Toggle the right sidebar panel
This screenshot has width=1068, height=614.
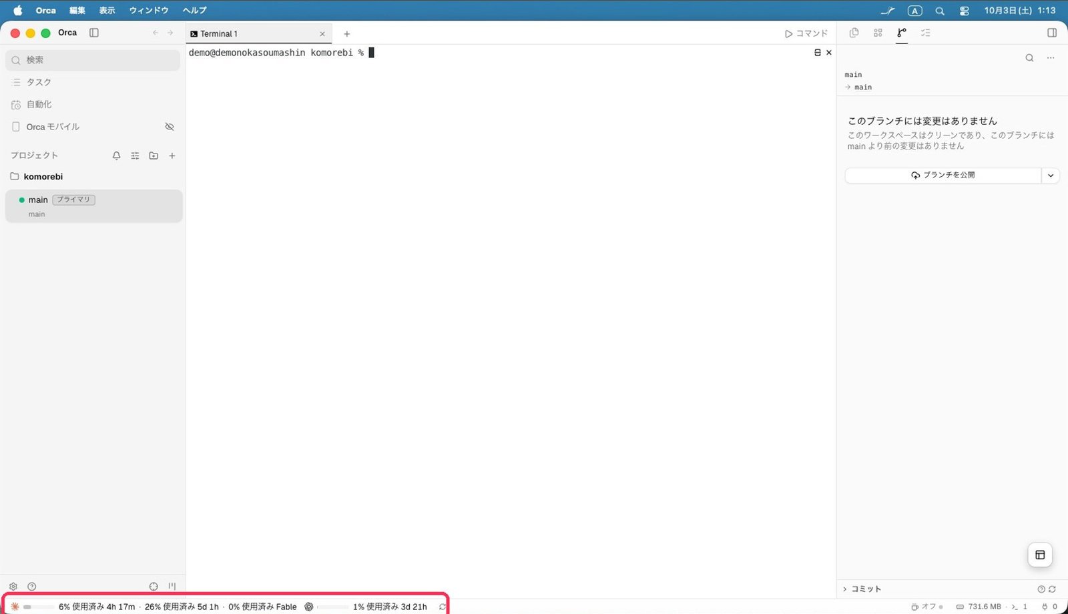click(1052, 33)
